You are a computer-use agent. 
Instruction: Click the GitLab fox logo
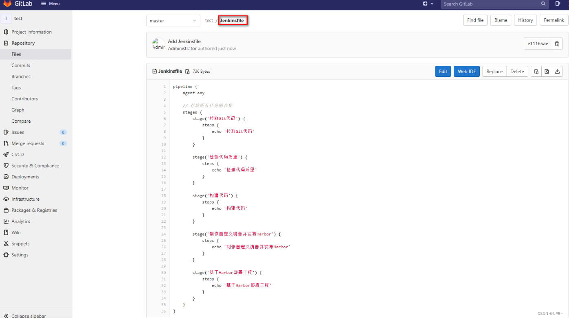point(7,4)
